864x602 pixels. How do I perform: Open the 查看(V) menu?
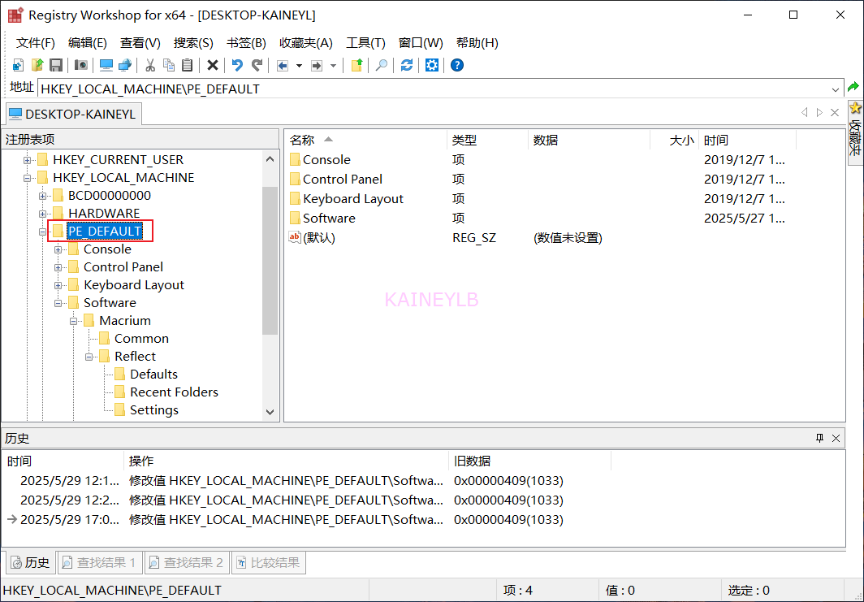coord(140,43)
